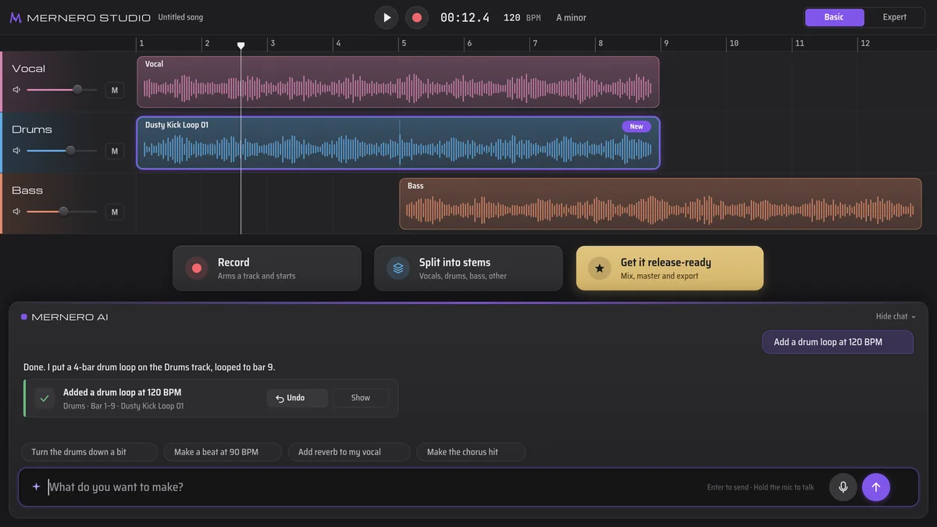Click the Record card red dot icon
This screenshot has height=527, width=937.
197,269
